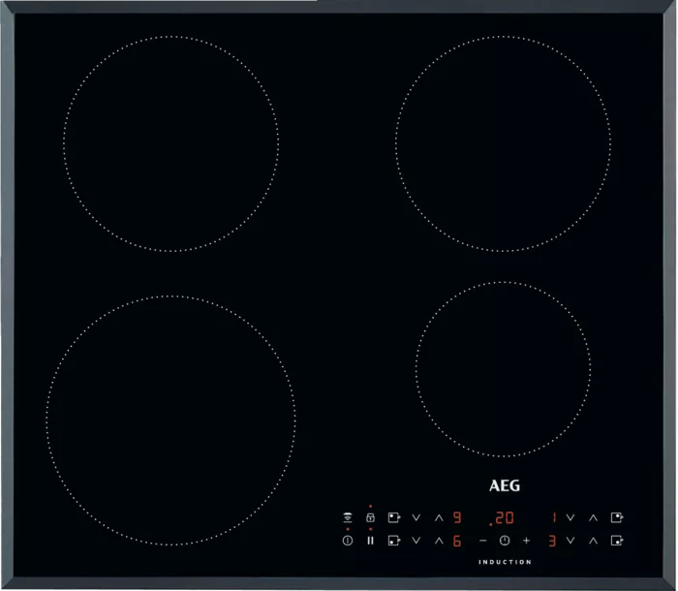Touch the rear-right dotted cooking zone
This screenshot has width=678, height=591.
coord(503,143)
